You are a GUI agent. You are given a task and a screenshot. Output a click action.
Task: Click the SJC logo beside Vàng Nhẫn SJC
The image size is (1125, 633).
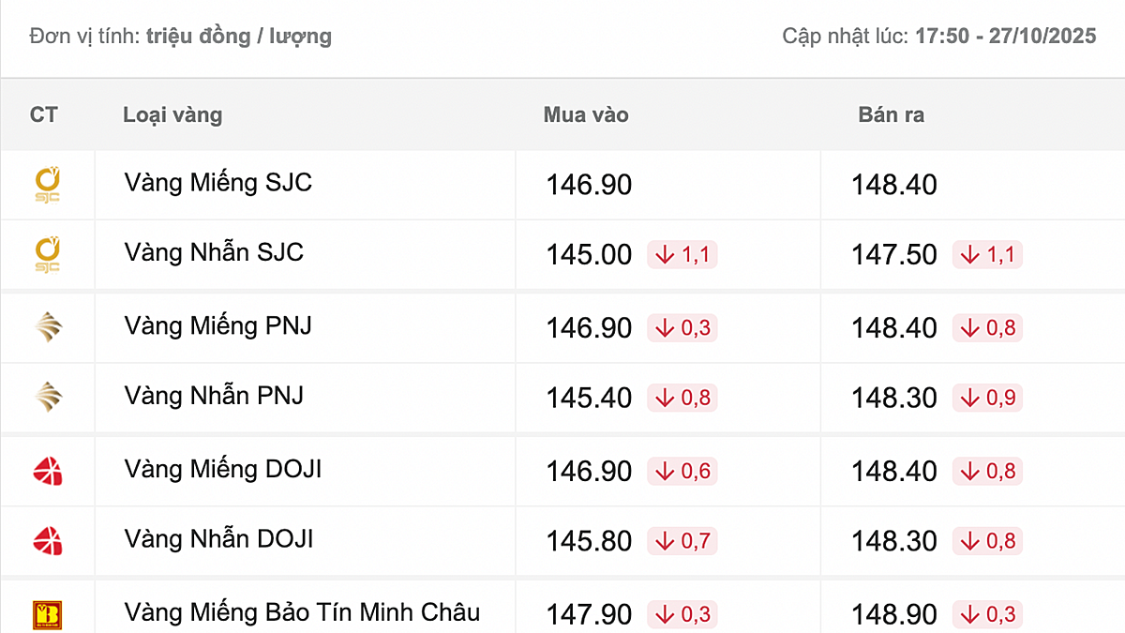coord(48,254)
